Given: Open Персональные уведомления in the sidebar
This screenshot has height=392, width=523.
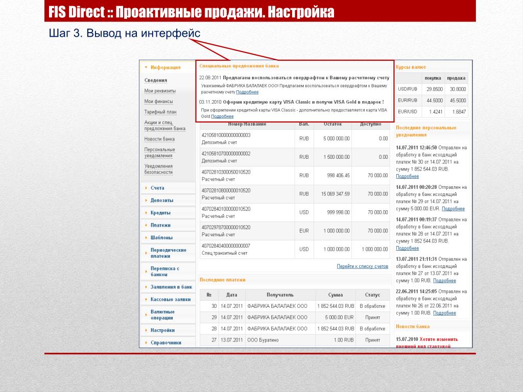Looking at the screenshot, I should tap(160, 153).
